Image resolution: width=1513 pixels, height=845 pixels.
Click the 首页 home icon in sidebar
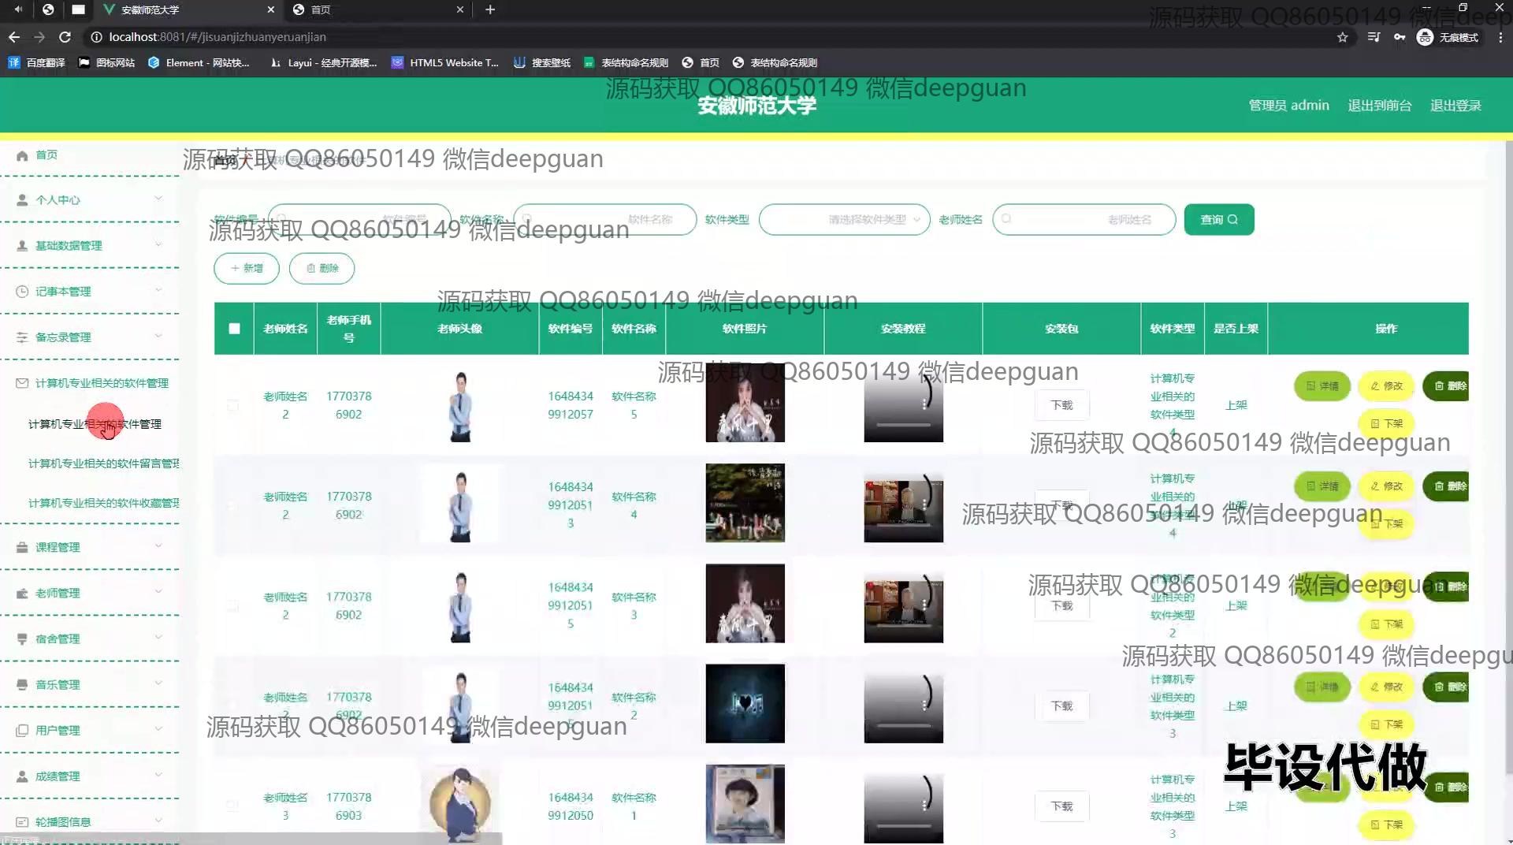(x=22, y=155)
